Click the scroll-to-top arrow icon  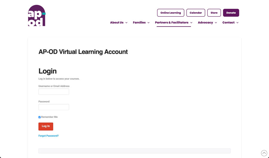click(264, 153)
